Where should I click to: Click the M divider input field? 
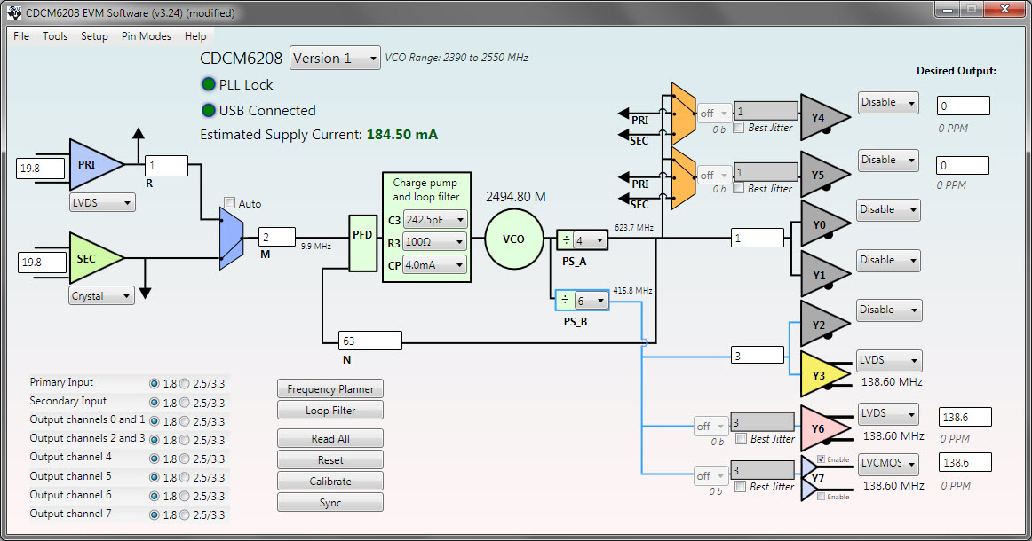coord(277,237)
